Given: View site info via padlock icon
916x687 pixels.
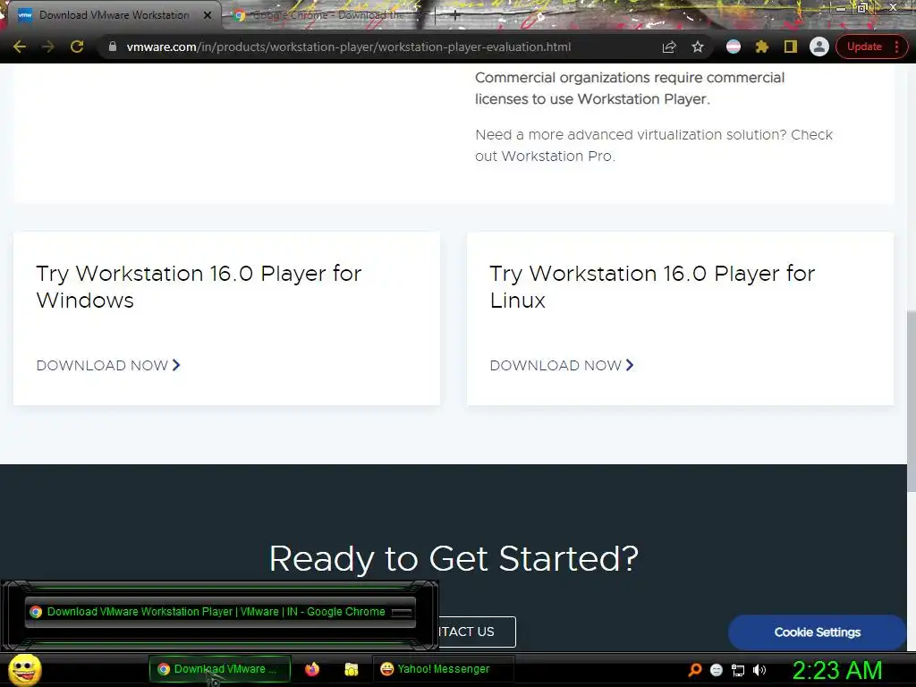Looking at the screenshot, I should tap(112, 47).
